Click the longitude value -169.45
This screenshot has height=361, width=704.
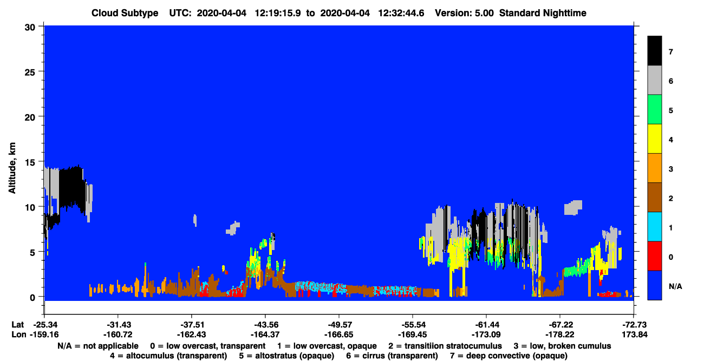tap(413, 334)
